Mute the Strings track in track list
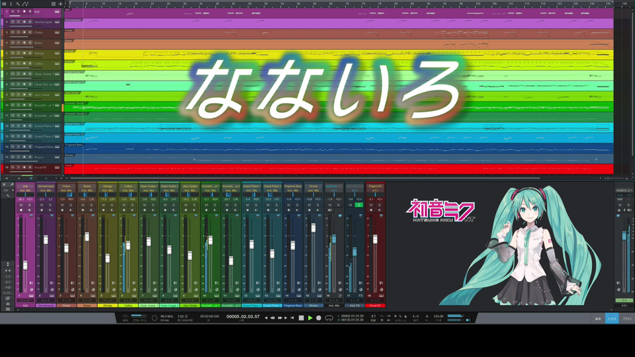The width and height of the screenshot is (635, 357). tap(13, 53)
